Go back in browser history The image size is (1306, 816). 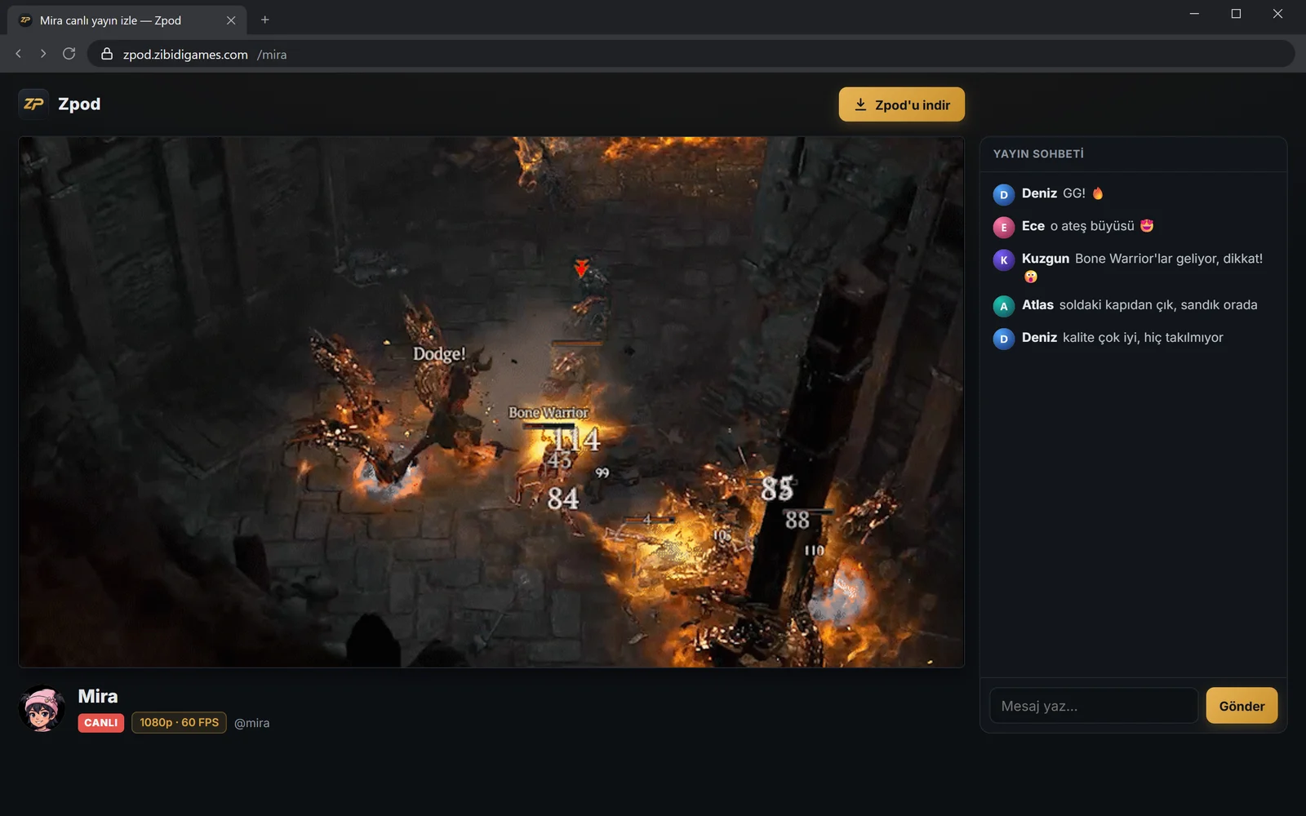tap(18, 54)
